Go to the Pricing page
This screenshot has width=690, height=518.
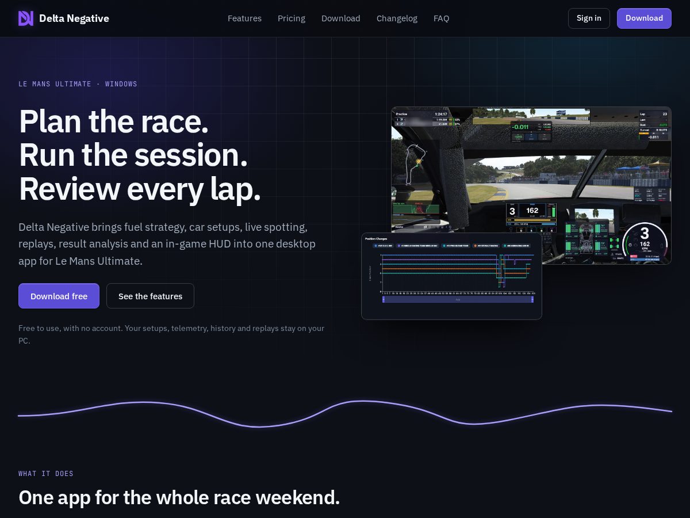(292, 18)
